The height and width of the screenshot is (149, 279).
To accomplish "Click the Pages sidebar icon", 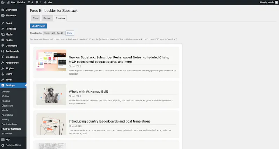I will pos(3,40).
